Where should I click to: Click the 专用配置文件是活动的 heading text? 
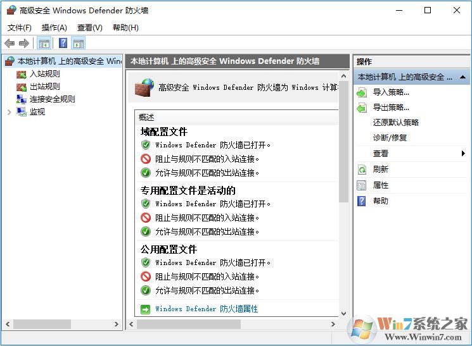click(x=188, y=190)
